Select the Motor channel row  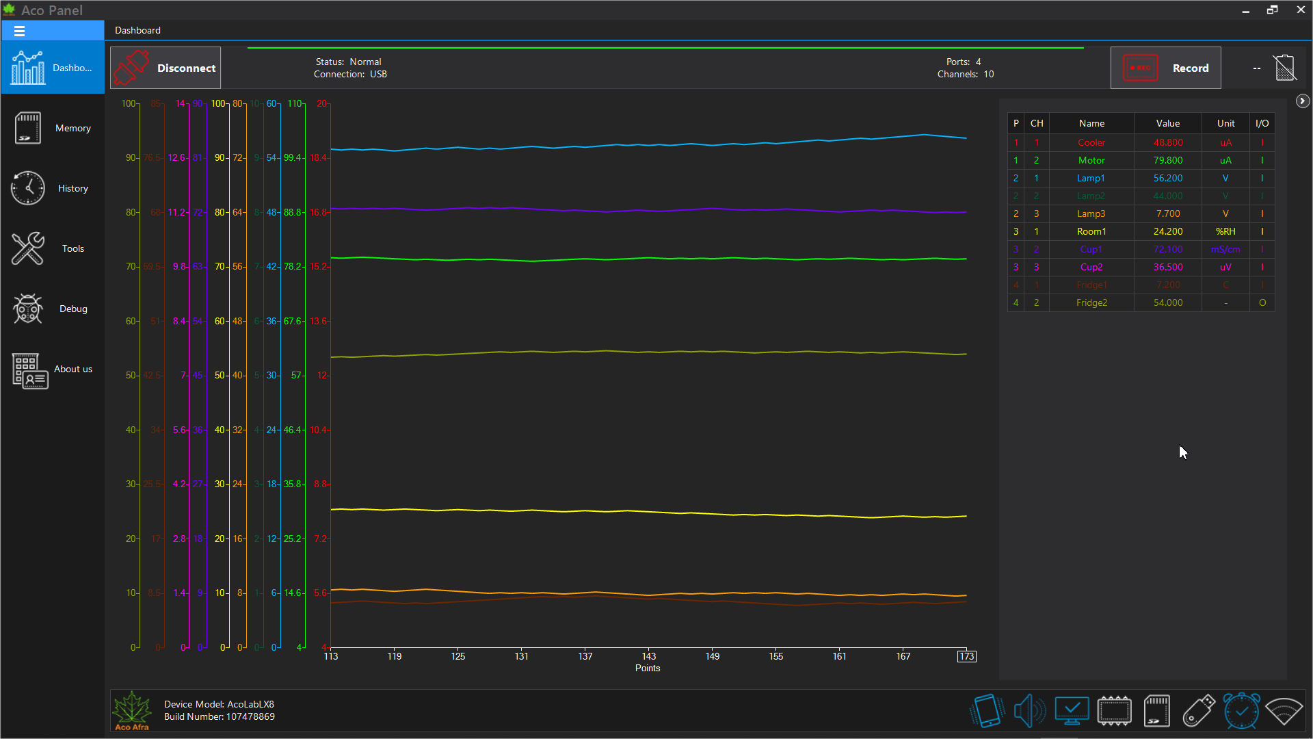click(x=1141, y=160)
